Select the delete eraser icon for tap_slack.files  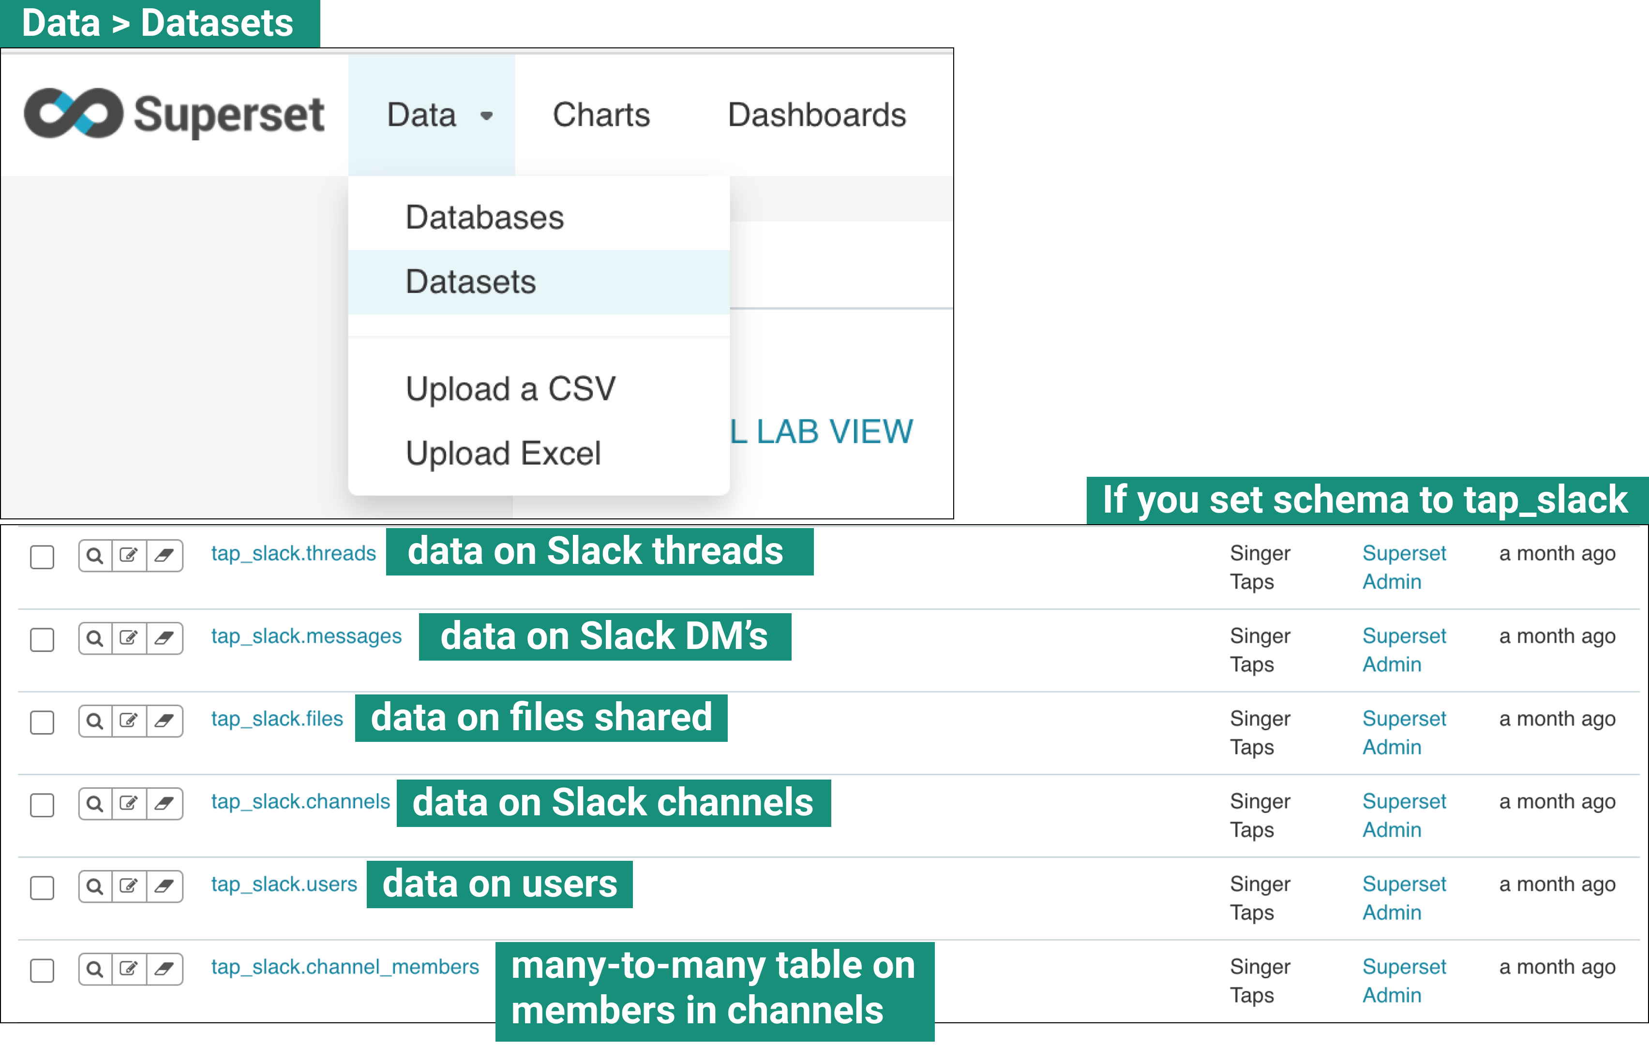pos(164,721)
